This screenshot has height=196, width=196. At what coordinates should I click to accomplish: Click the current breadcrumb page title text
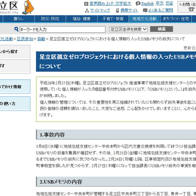[117, 39]
